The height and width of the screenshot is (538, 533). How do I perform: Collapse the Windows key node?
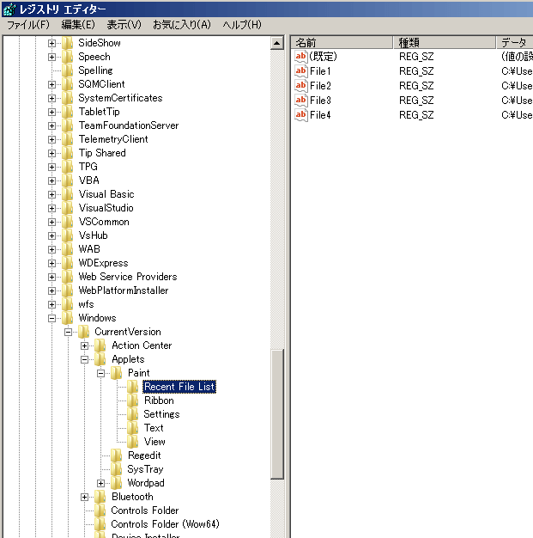pyautogui.click(x=51, y=318)
